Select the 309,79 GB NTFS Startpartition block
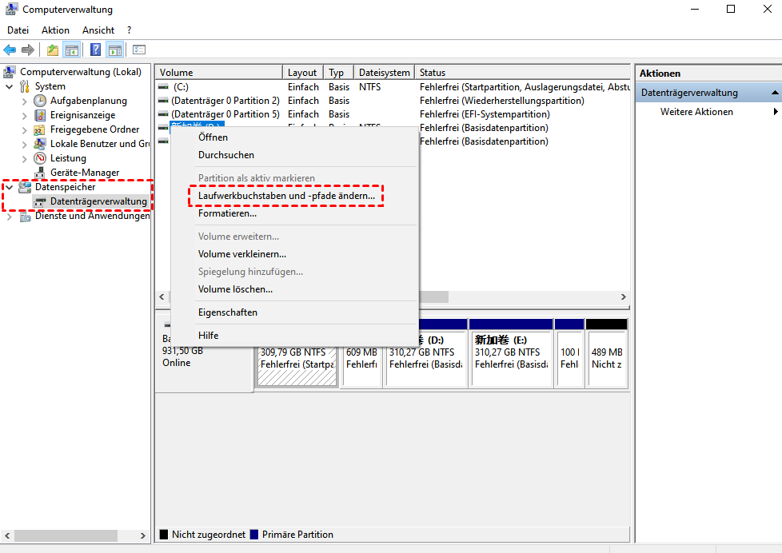This screenshot has width=782, height=553. [297, 365]
